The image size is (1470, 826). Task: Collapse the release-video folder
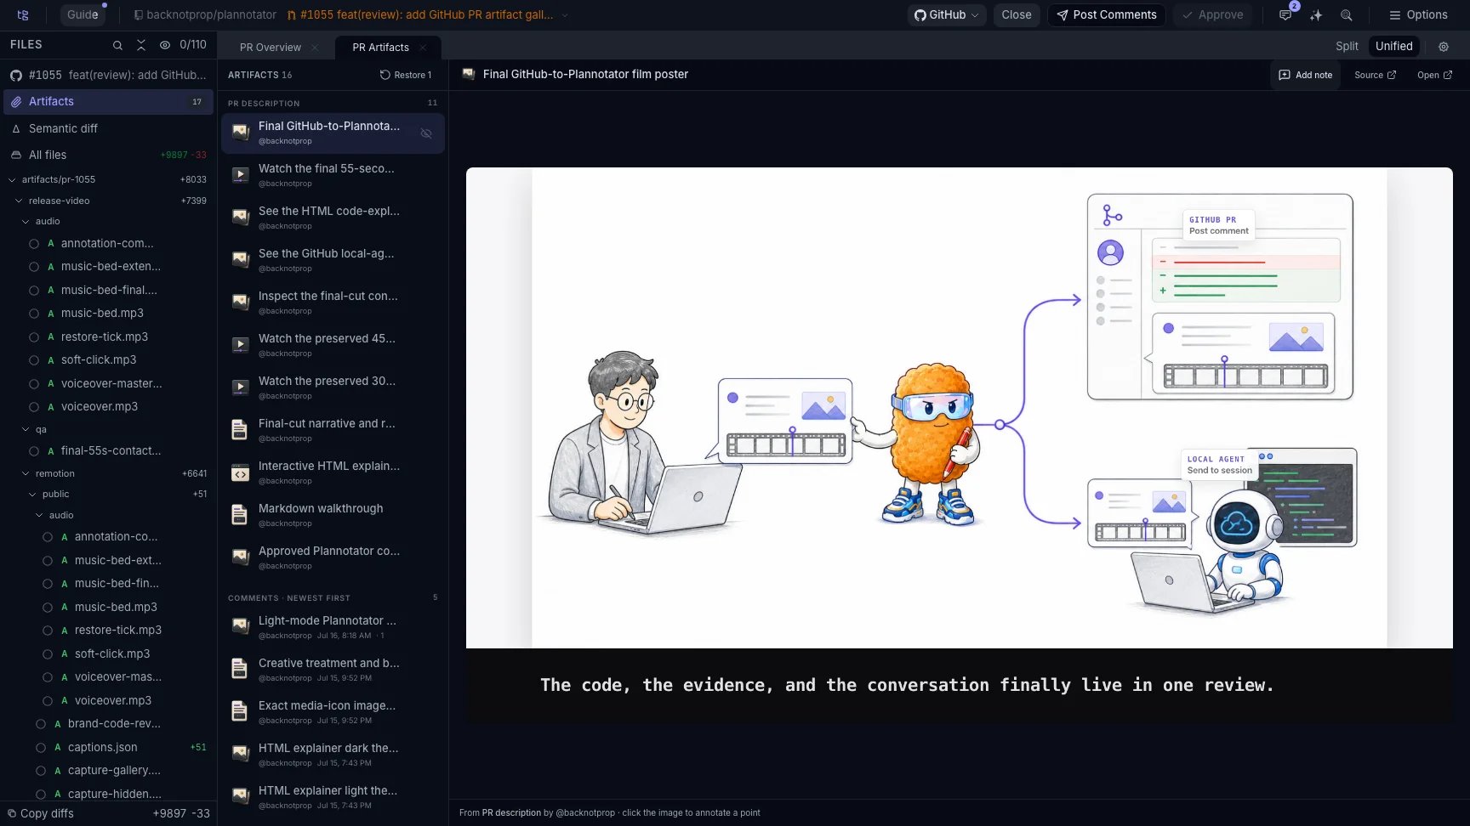point(19,201)
